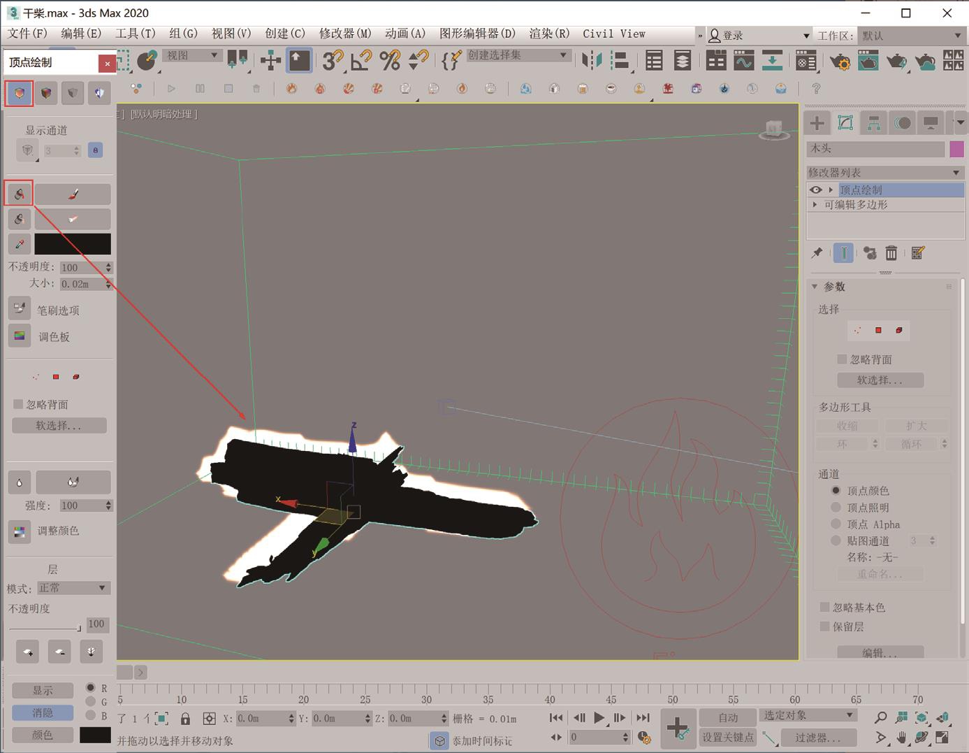Pick the eyedropper color picker tool
Viewport: 969px width, 753px height.
tap(20, 244)
